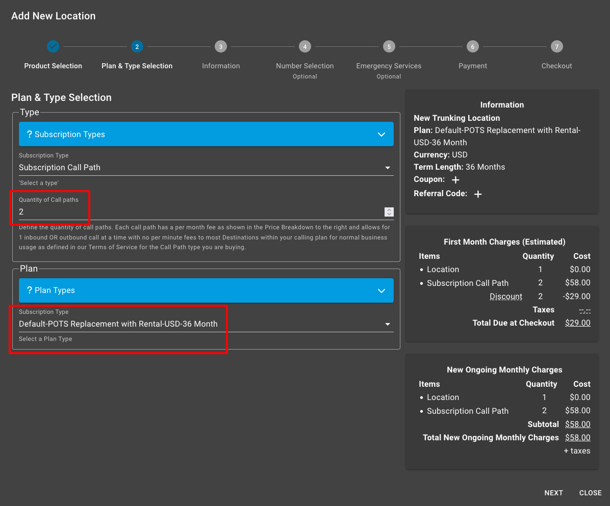Click the step 7 Checkout circle icon
This screenshot has height=506, width=610.
tap(556, 46)
